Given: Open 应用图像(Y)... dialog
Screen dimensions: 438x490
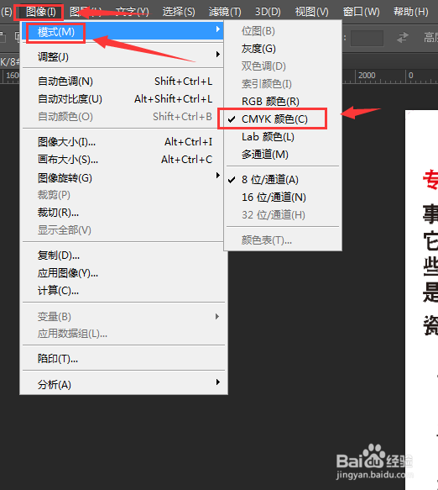Looking at the screenshot, I should click(123, 273).
